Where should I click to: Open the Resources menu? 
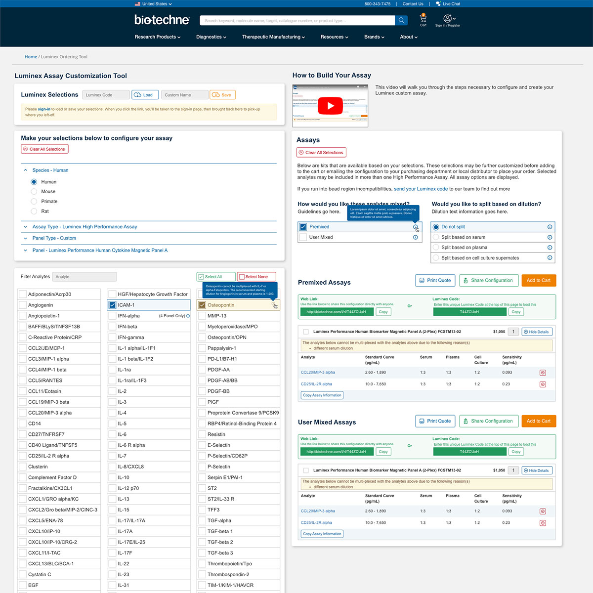(335, 37)
